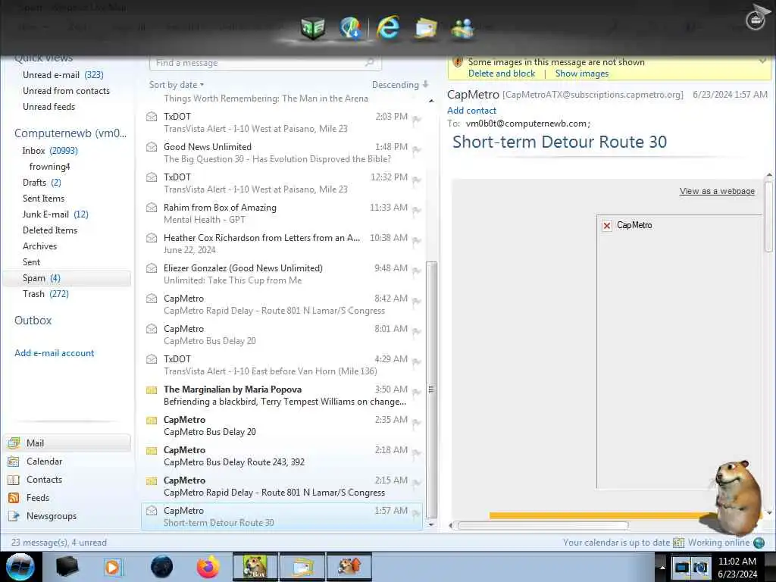The image size is (776, 582).
Task: Click the message list vertical scrollbar thumb
Action: point(431,389)
